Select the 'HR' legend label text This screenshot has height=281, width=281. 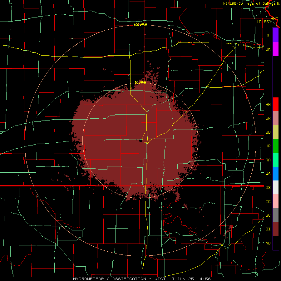click(268, 146)
